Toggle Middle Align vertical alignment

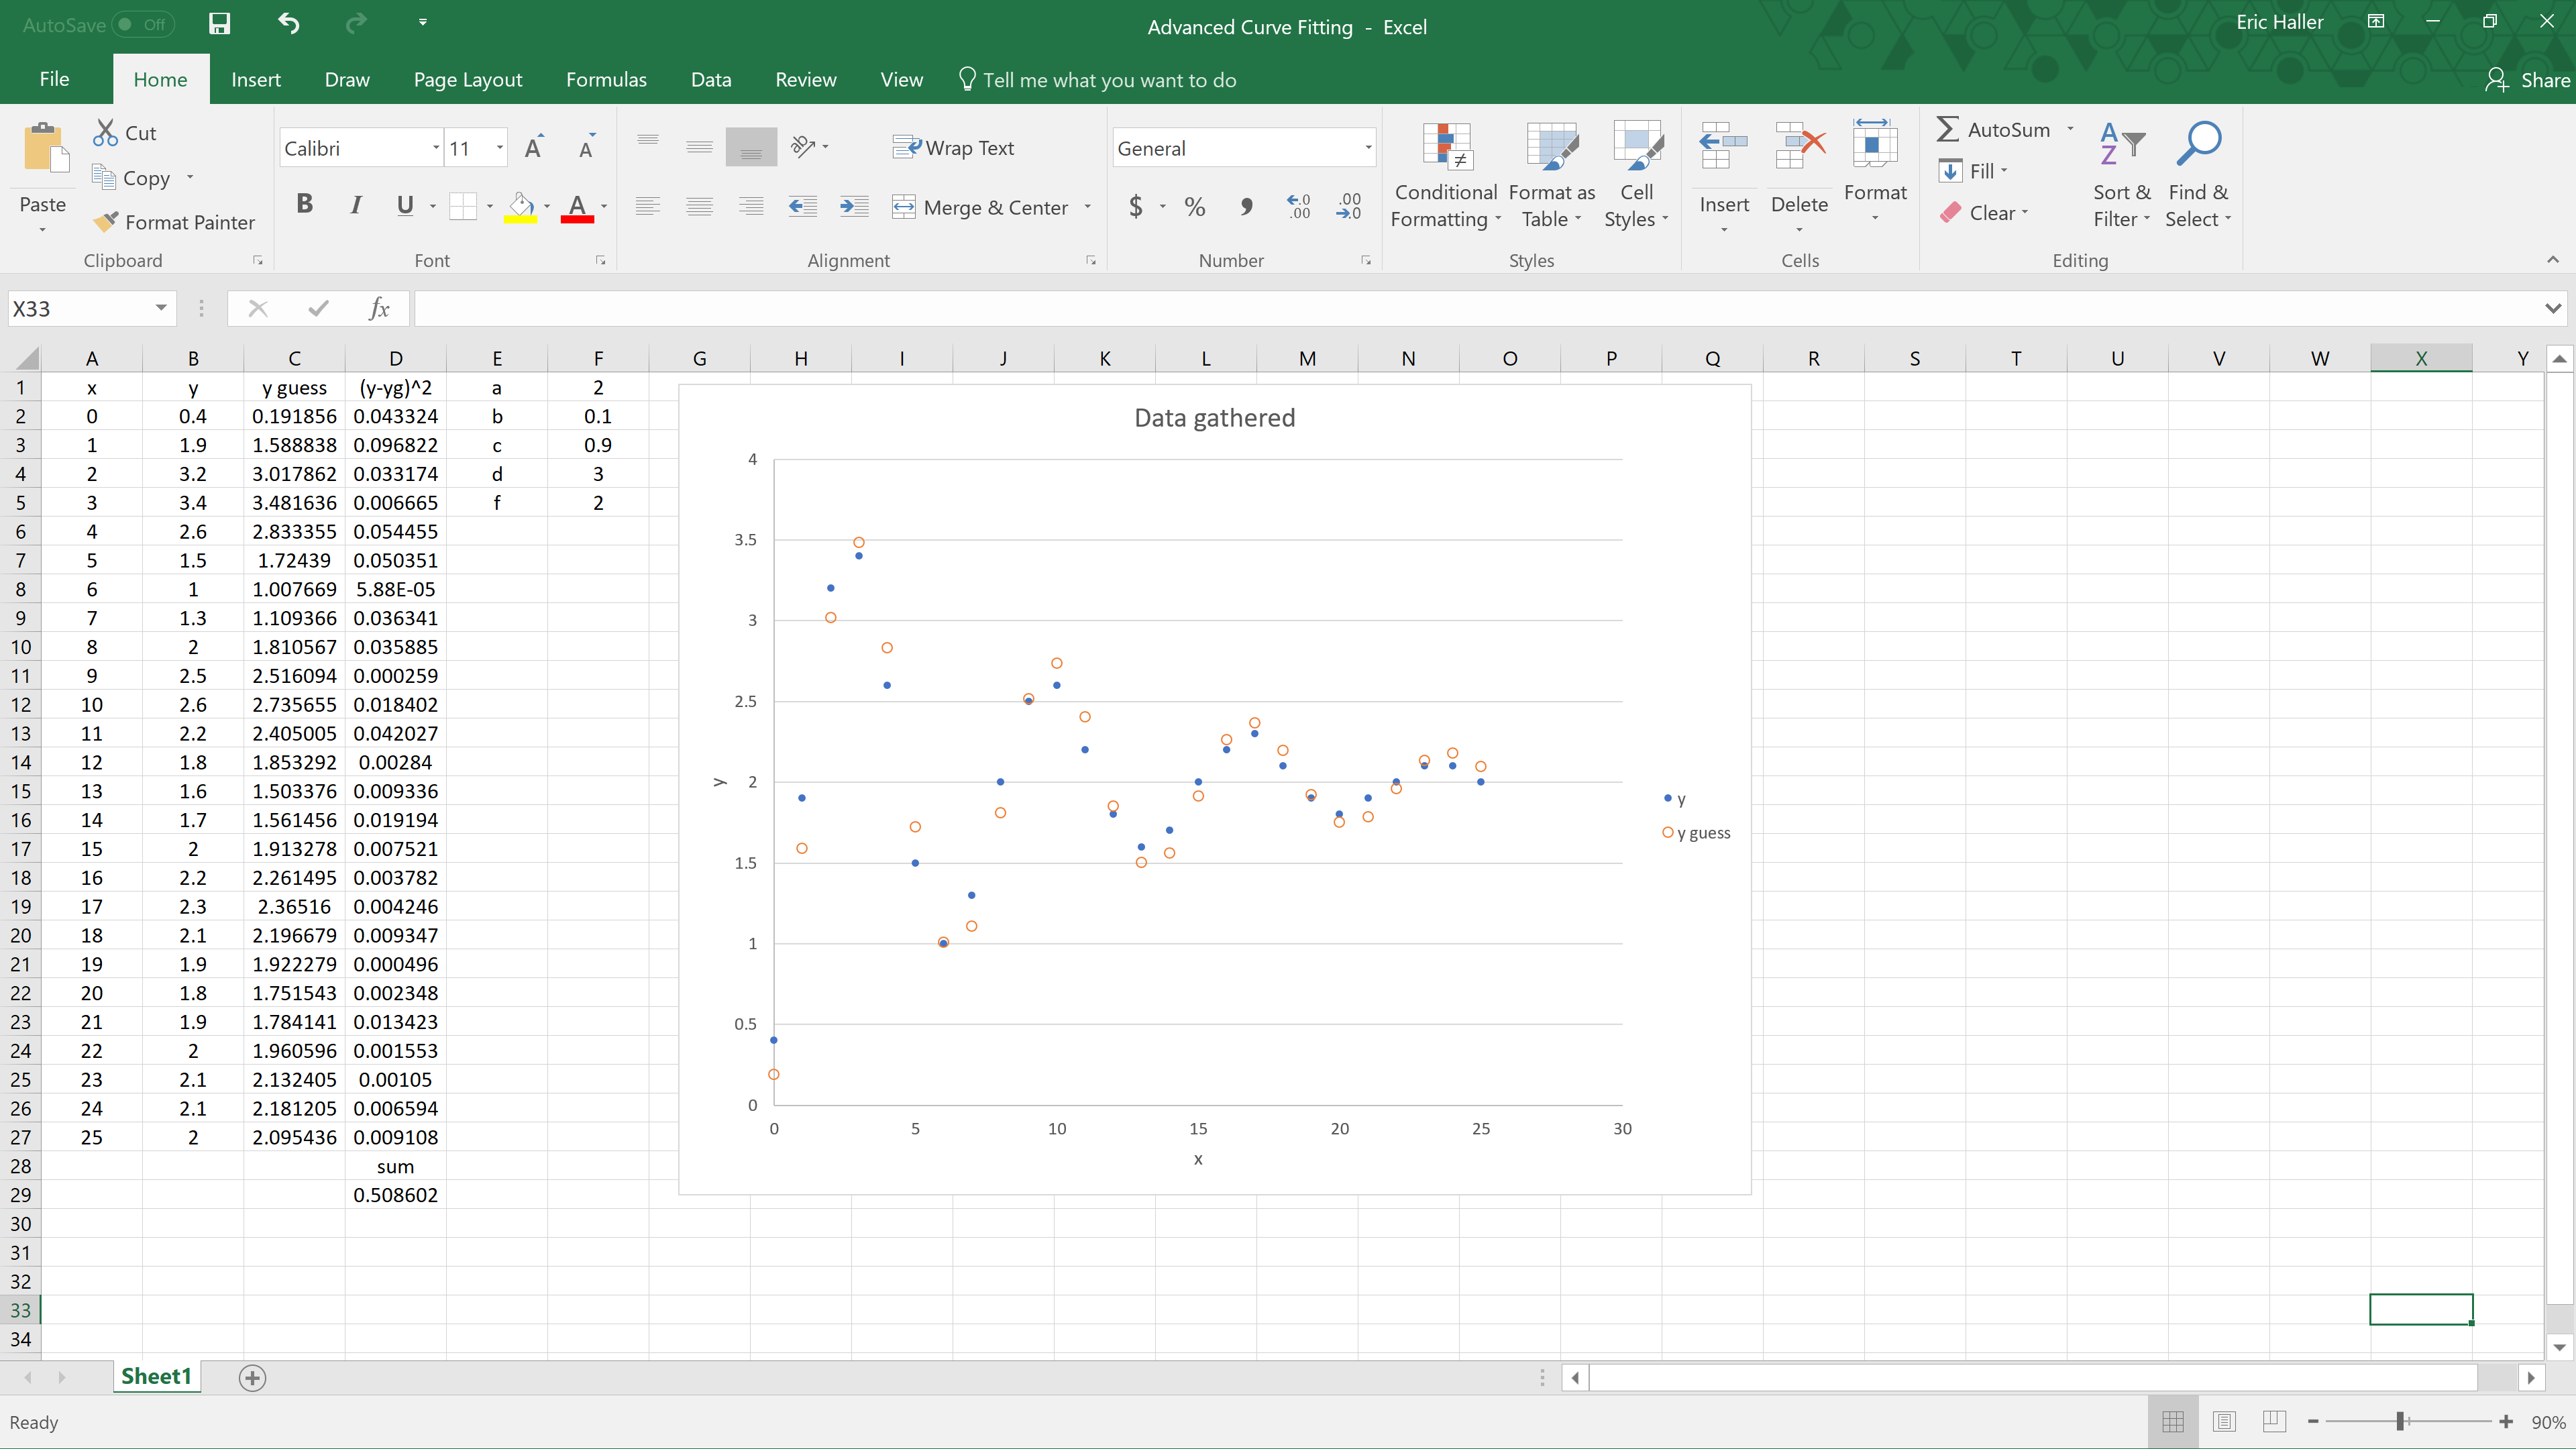(699, 147)
